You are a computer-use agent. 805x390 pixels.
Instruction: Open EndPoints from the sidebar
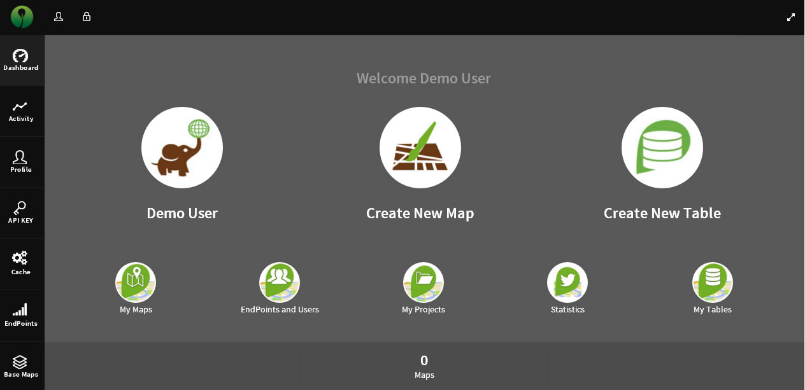(x=21, y=315)
